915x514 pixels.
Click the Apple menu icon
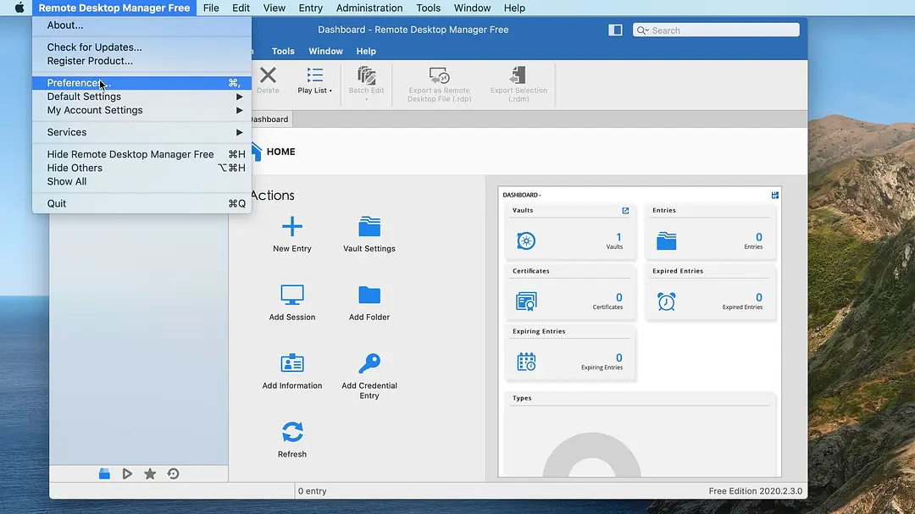click(x=19, y=8)
